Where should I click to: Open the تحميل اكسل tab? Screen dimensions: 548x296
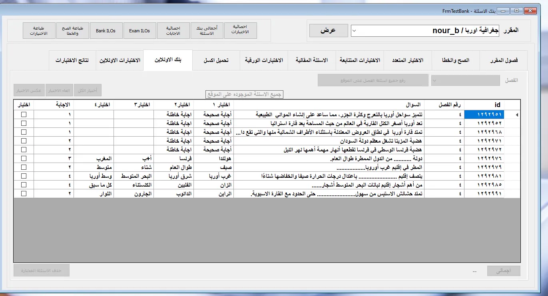tap(216, 60)
